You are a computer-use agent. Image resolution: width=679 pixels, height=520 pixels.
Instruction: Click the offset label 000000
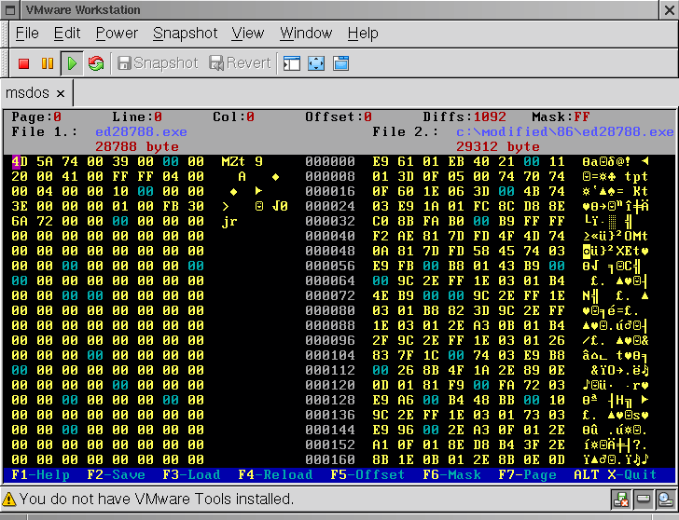(330, 162)
